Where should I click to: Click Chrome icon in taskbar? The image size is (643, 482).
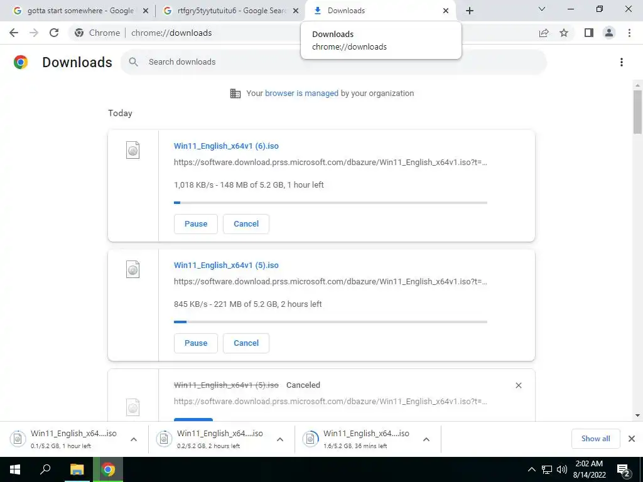[108, 469]
